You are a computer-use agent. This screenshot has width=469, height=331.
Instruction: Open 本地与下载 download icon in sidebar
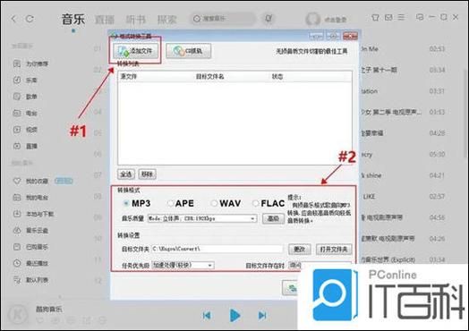coord(17,214)
